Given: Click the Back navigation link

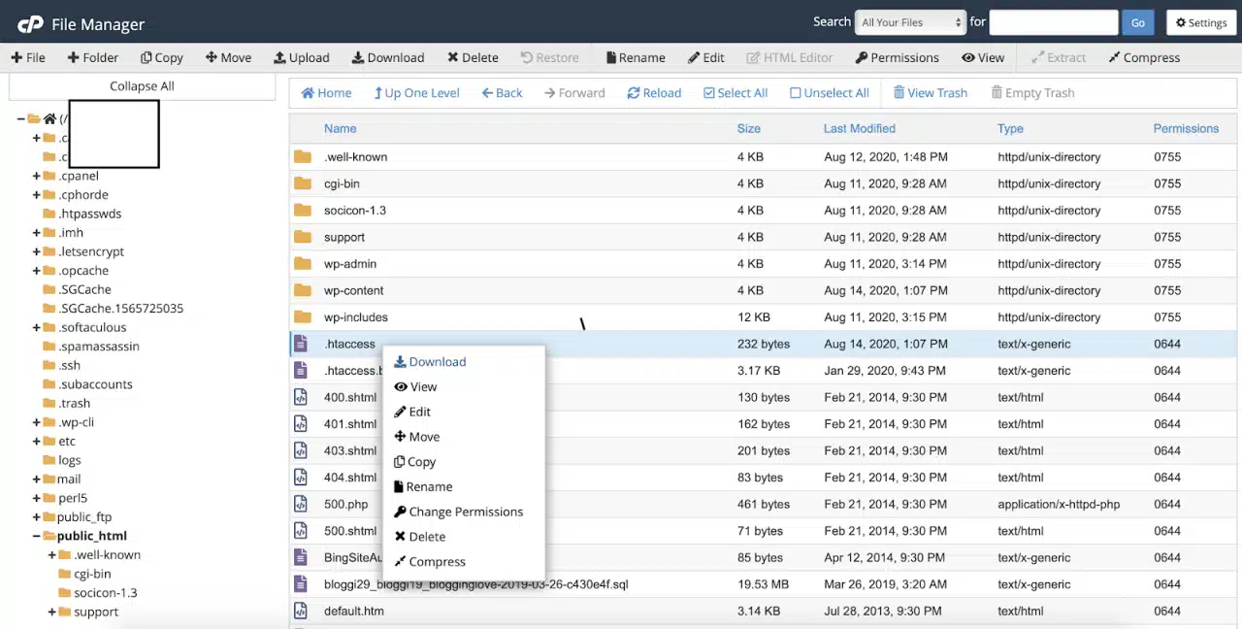Looking at the screenshot, I should tap(502, 92).
